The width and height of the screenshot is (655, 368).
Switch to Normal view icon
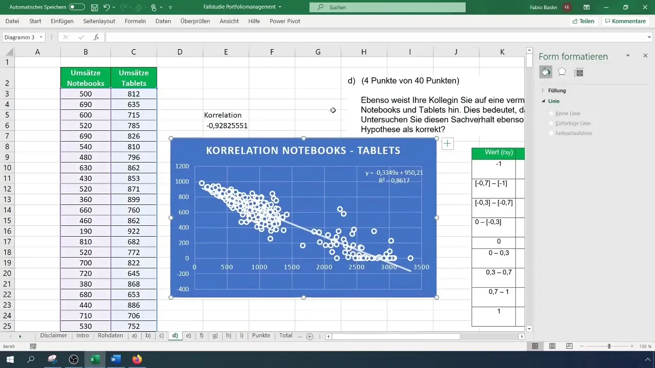(535, 346)
